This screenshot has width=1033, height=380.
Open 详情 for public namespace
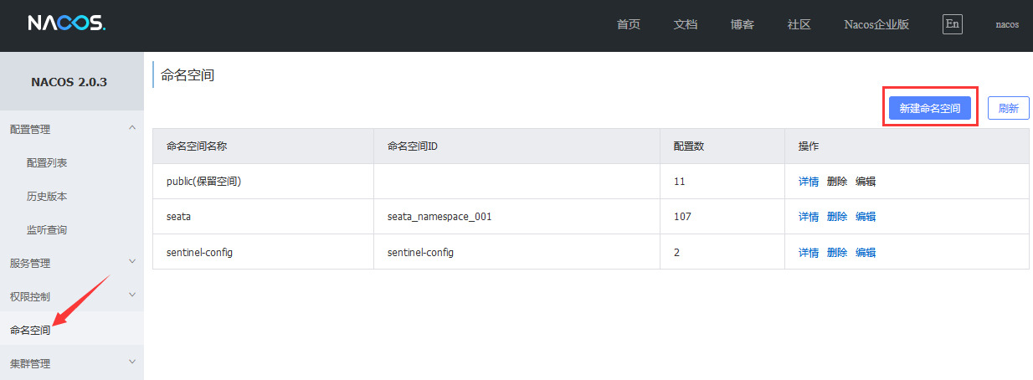(808, 182)
